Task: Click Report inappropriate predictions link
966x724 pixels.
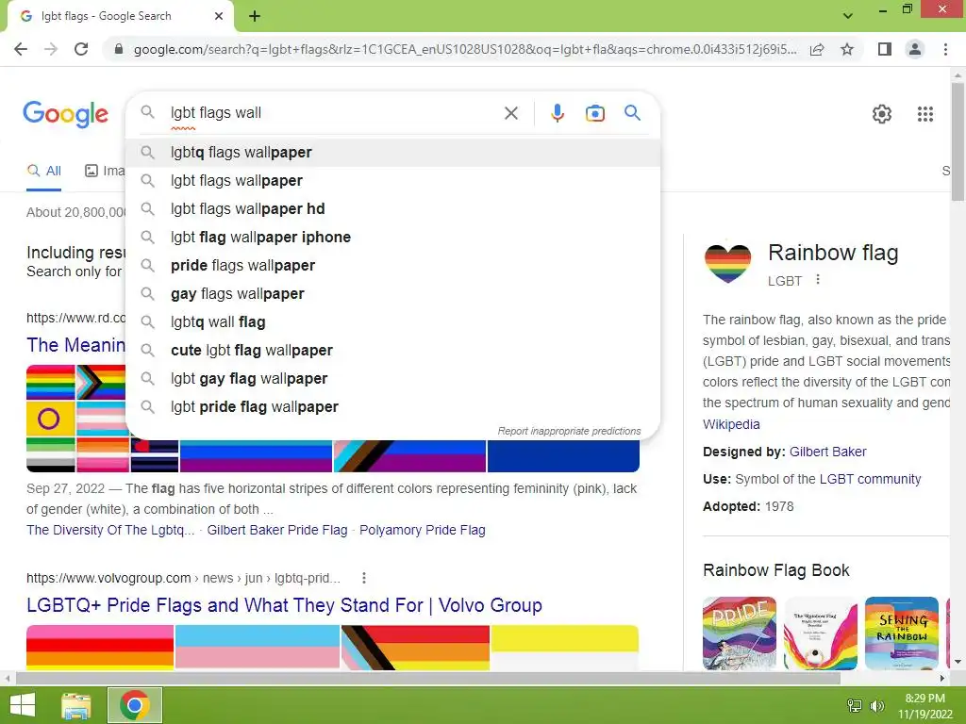Action: click(569, 431)
